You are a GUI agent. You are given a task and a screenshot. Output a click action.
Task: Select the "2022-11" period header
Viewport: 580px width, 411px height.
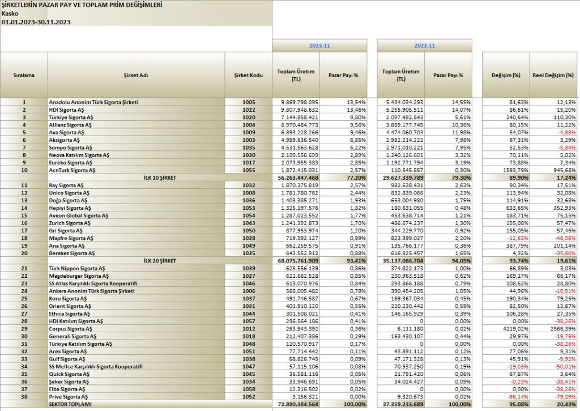click(425, 45)
